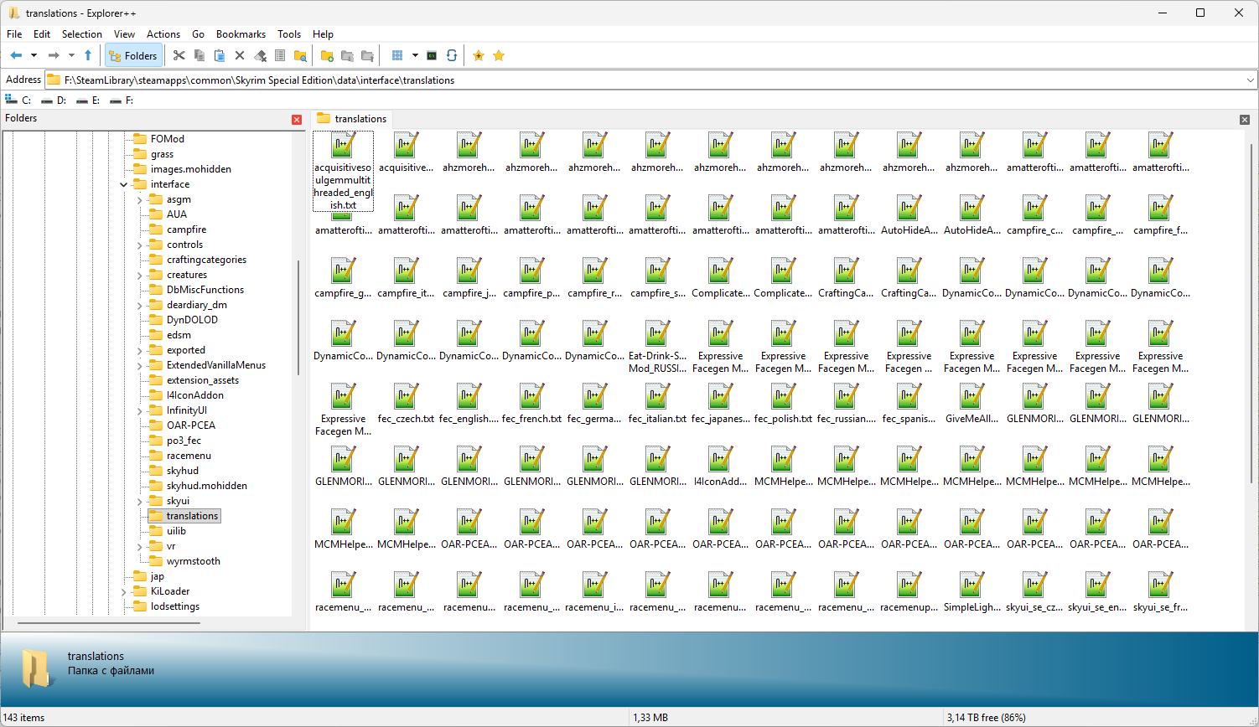The height and width of the screenshot is (727, 1259).
Task: Toggle the Folders pane button
Action: tap(133, 55)
